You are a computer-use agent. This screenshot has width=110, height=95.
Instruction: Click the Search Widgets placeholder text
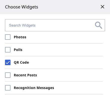tap(22, 25)
